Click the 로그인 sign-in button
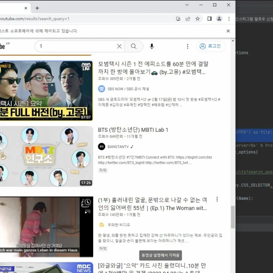Screen dimensions: 273x273 [211, 46]
